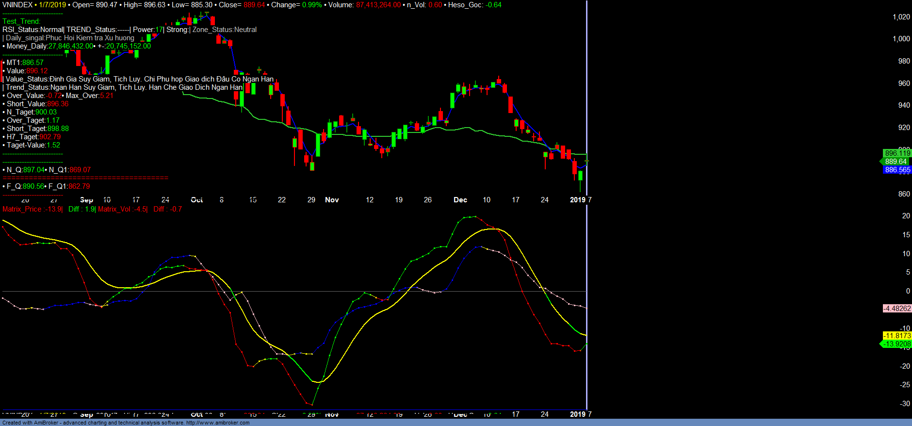Click the Matrix_Price indicator label
This screenshot has height=426, width=912.
(x=32, y=209)
